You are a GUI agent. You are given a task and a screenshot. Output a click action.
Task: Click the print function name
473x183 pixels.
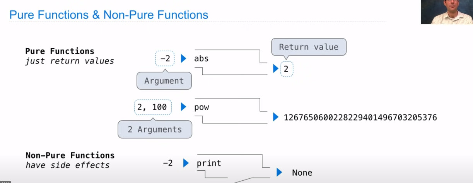pyautogui.click(x=209, y=163)
